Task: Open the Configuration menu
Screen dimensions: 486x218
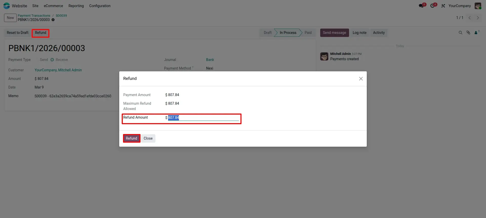Action: [x=100, y=6]
